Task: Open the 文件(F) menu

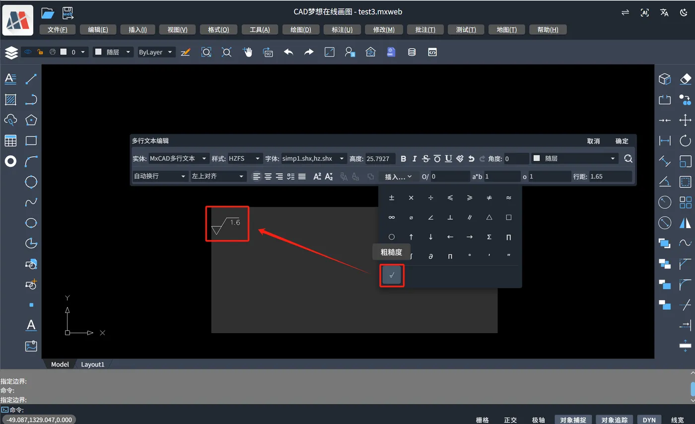Action: (58, 30)
